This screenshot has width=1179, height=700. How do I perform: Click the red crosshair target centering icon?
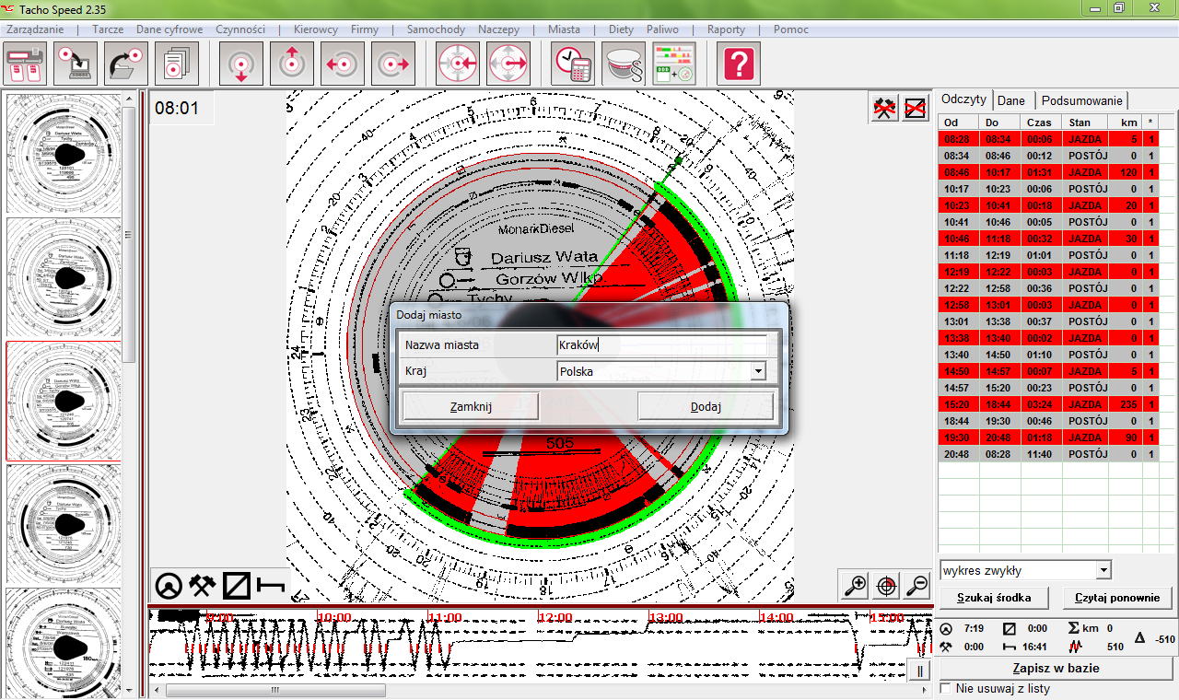point(886,585)
